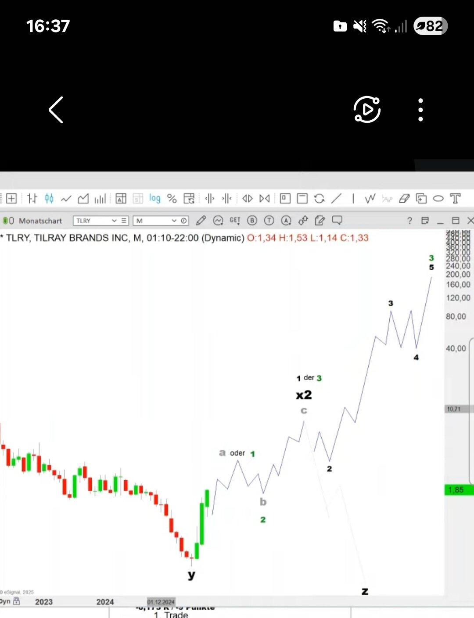Select the text tool icon
Viewport: 474px width, 618px height.
(456, 199)
